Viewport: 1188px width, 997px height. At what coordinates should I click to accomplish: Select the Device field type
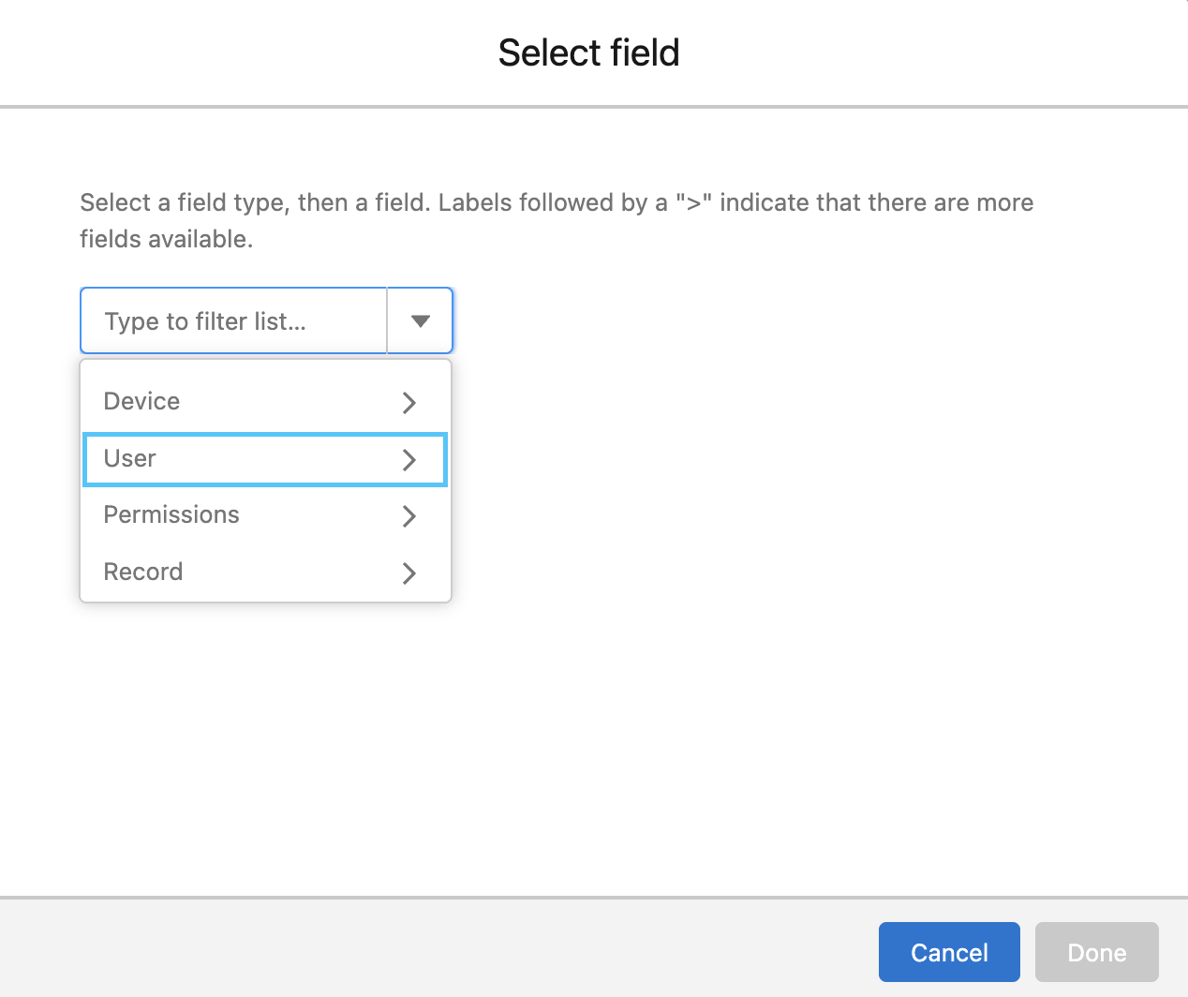[142, 402]
